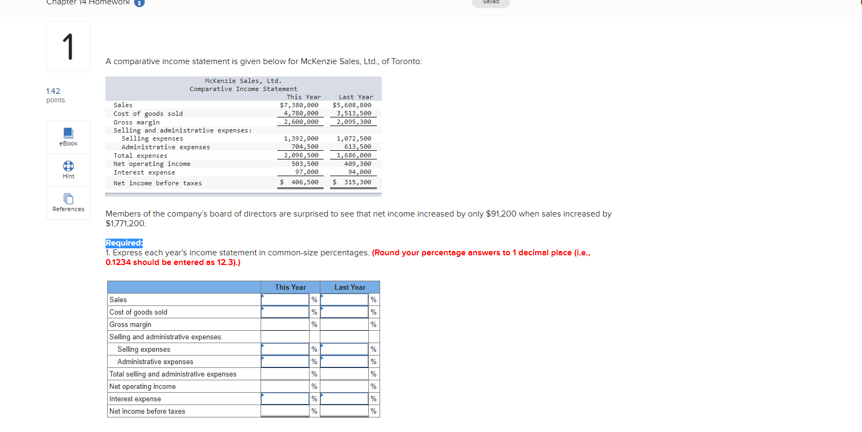Click the $7,380,000 sales figure
This screenshot has height=432, width=862.
299,105
